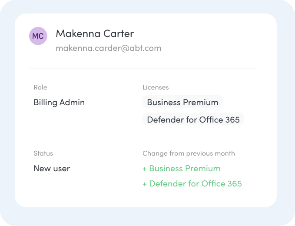Image resolution: width=295 pixels, height=226 pixels.
Task: Select the New user status value
Action: [x=52, y=169]
